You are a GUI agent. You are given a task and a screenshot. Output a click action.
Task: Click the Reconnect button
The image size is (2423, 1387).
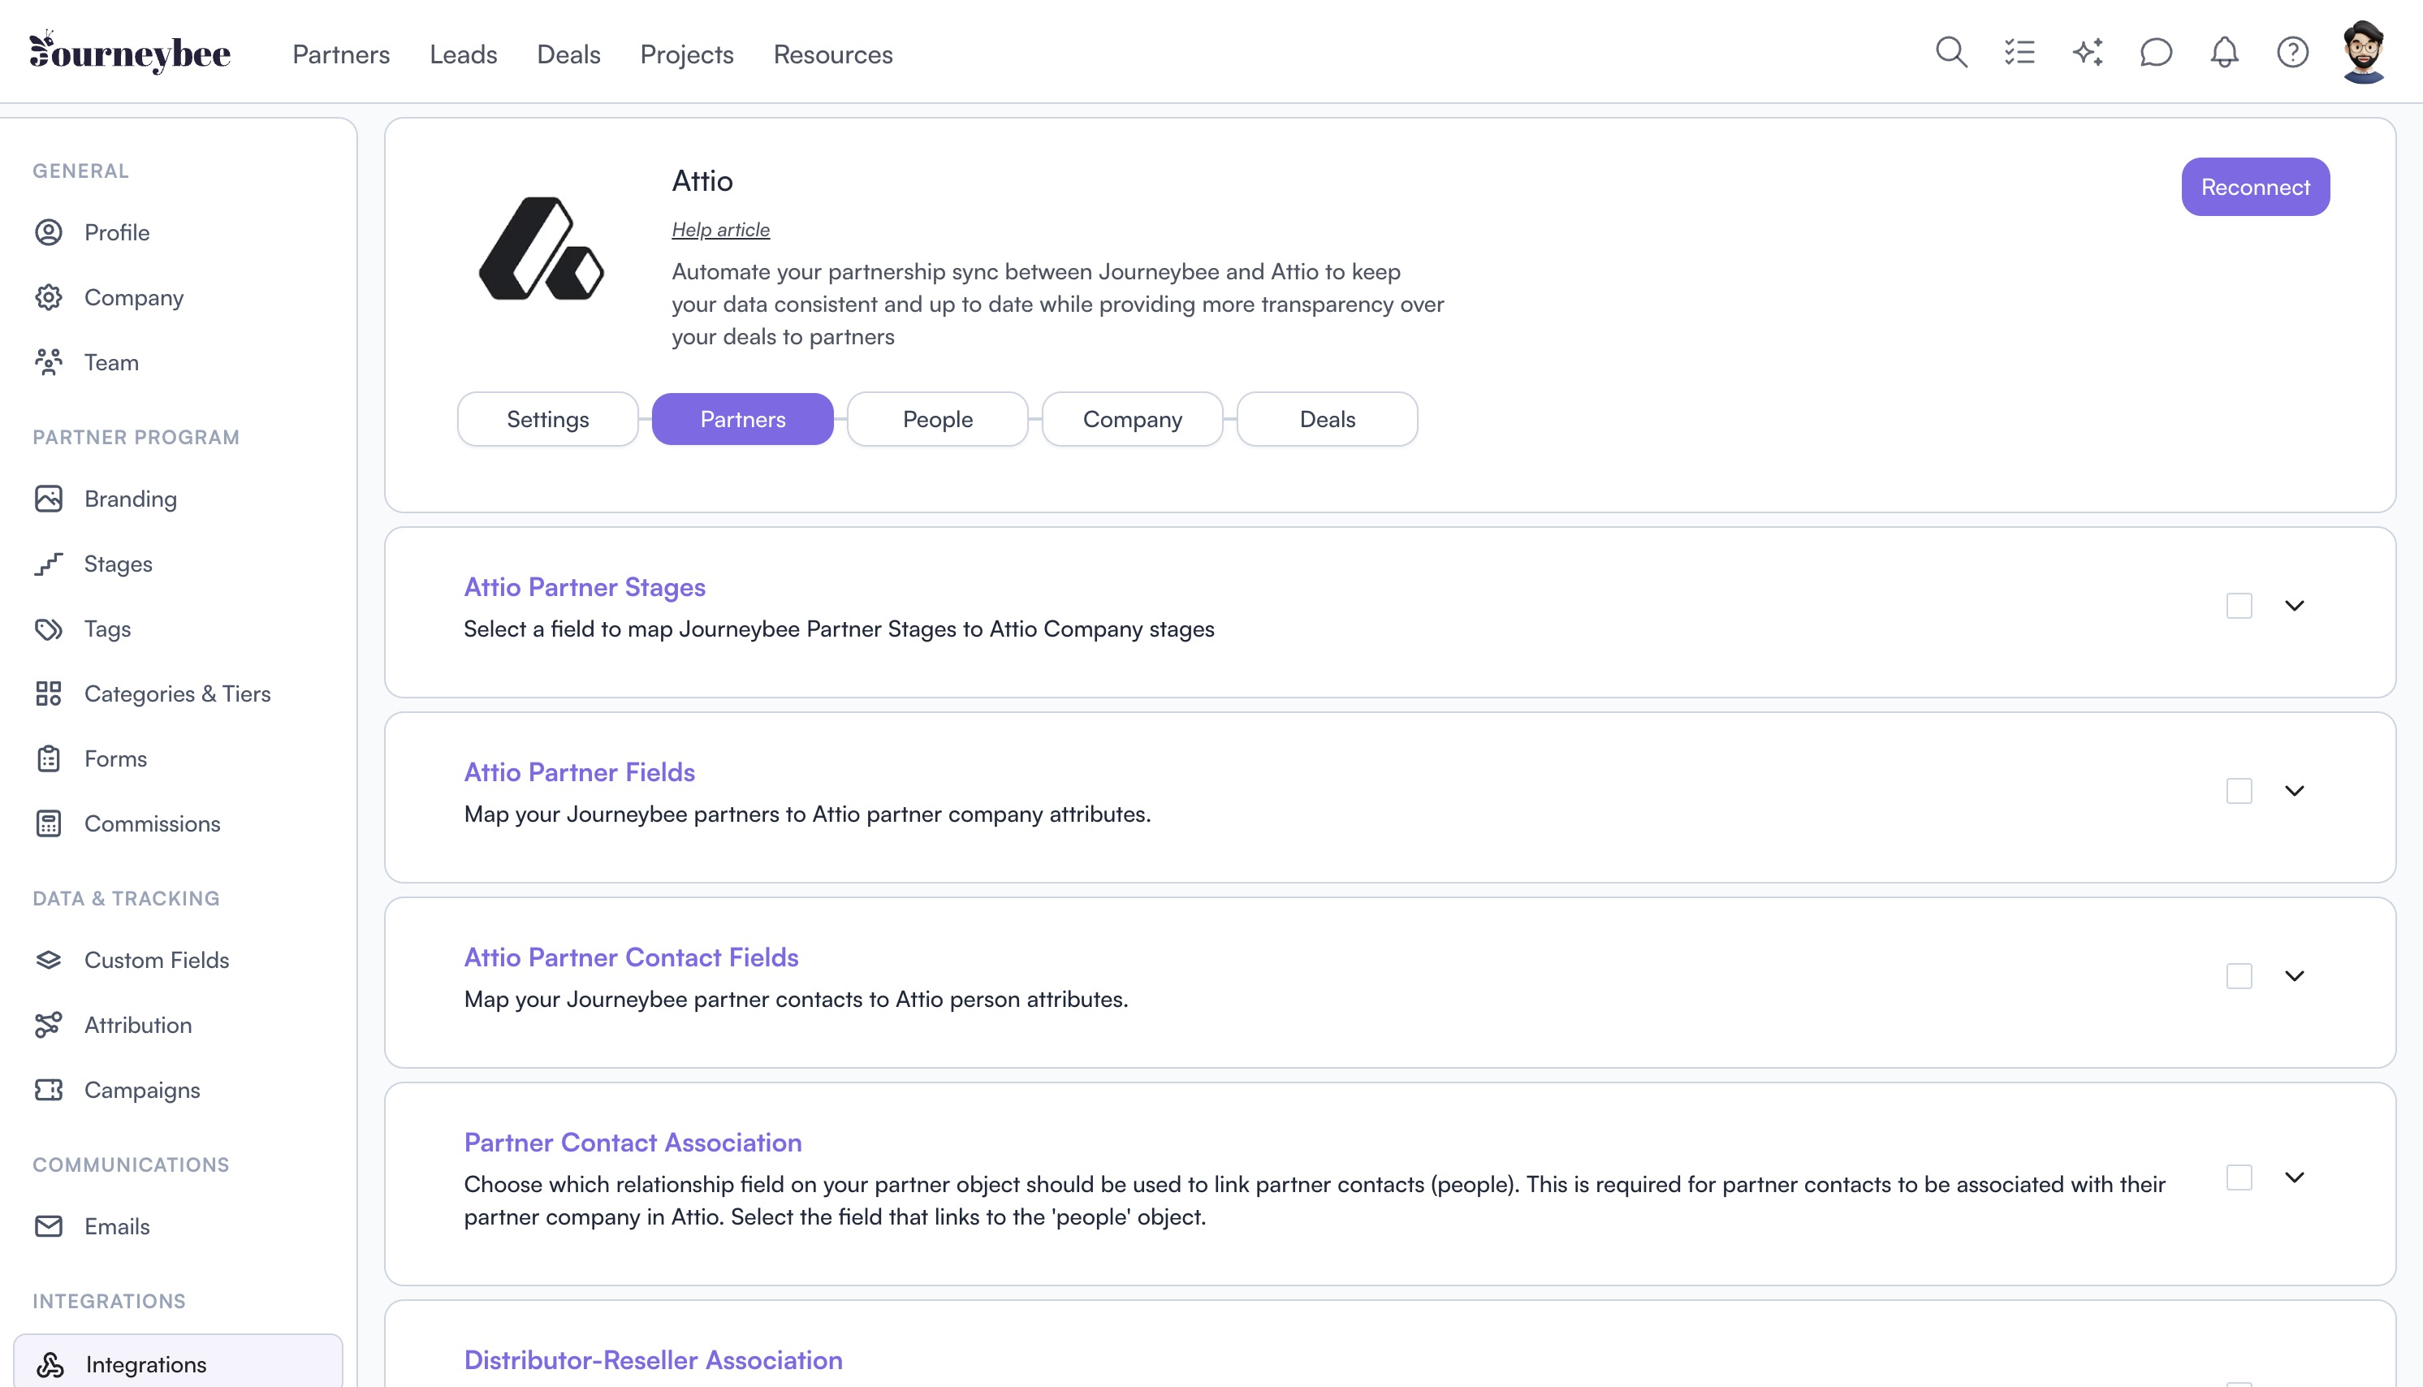pyautogui.click(x=2254, y=187)
